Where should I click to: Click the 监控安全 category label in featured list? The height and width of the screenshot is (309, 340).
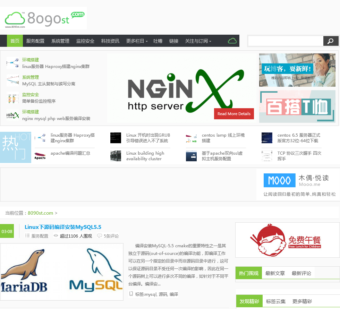point(31,94)
